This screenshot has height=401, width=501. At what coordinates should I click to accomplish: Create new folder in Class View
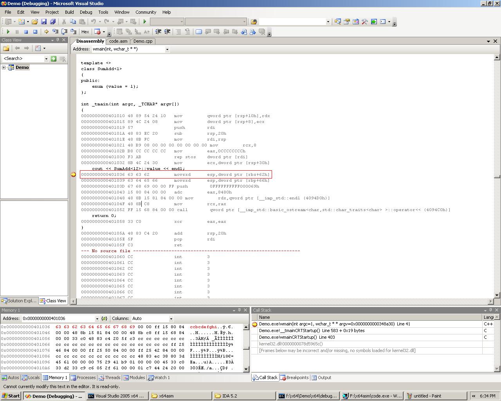pyautogui.click(x=6, y=48)
